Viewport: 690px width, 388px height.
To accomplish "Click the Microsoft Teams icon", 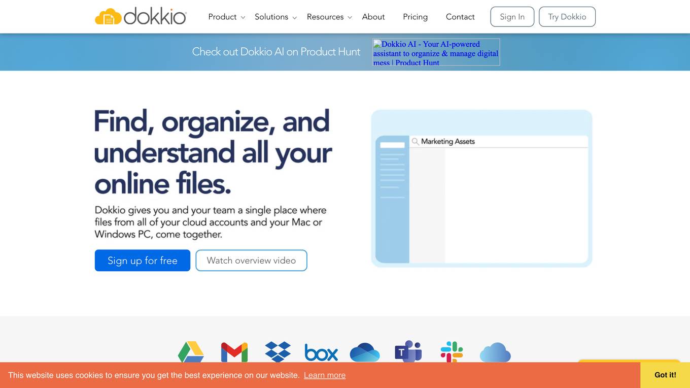I will [x=408, y=351].
